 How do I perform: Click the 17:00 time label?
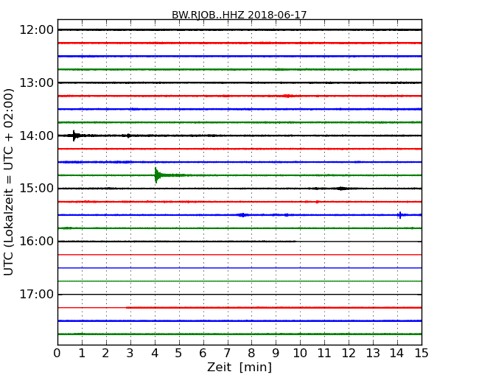click(x=36, y=294)
